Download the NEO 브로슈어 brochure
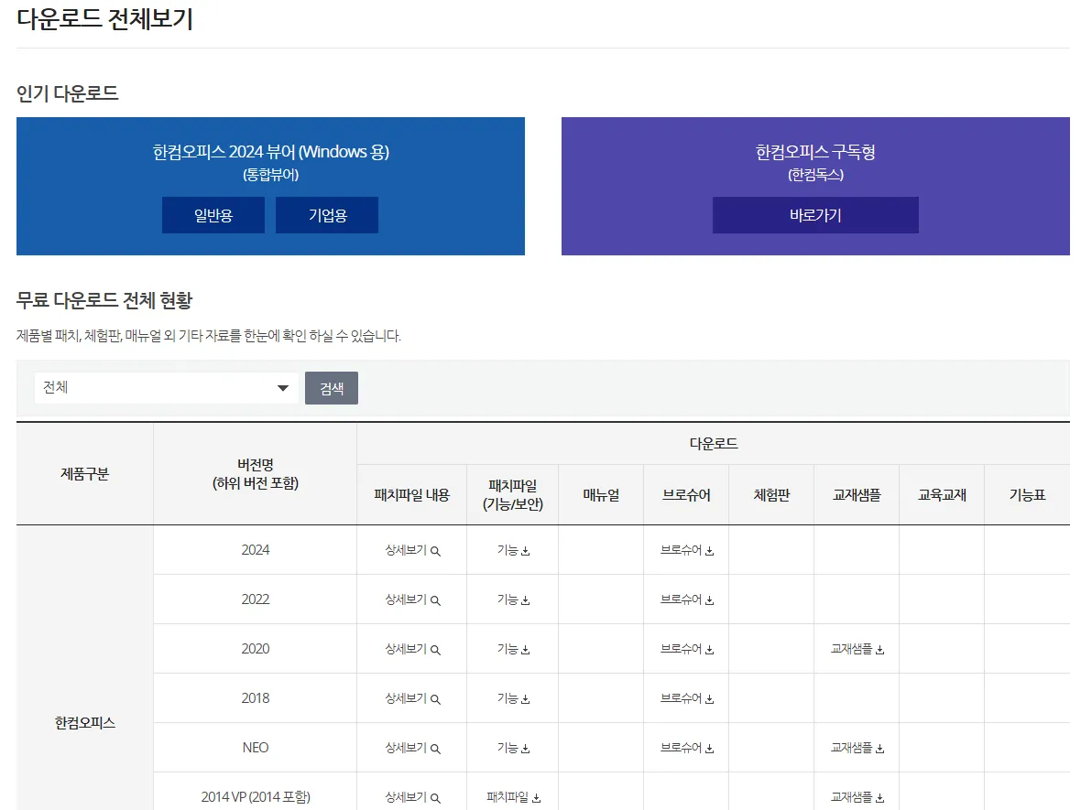 pos(685,747)
